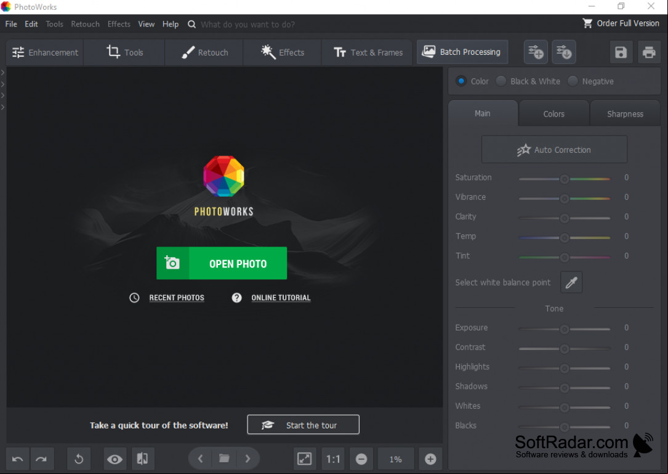Screen dimensions: 668x474
Task: Click the before/after compare icon
Action: (142, 459)
